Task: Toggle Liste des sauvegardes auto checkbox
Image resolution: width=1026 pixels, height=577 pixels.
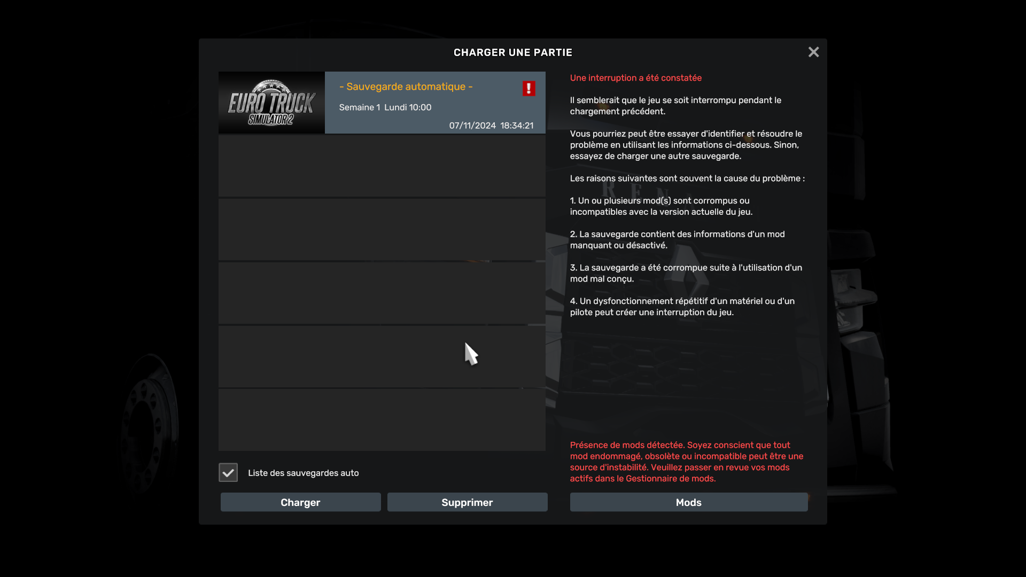Action: pyautogui.click(x=228, y=472)
